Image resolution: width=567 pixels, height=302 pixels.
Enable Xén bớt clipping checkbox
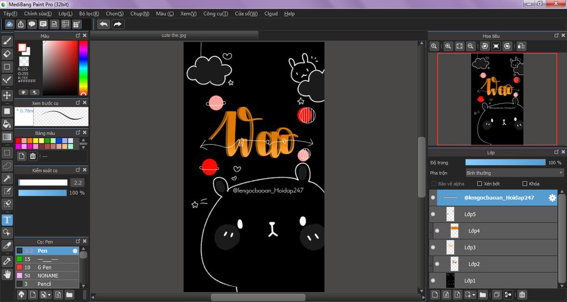point(480,184)
